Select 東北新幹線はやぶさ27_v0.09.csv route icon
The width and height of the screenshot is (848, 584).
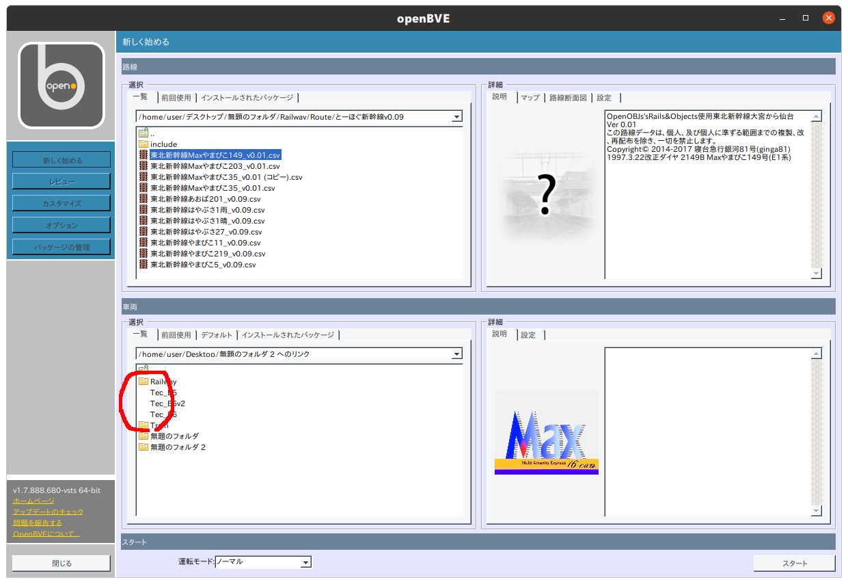[x=143, y=231]
